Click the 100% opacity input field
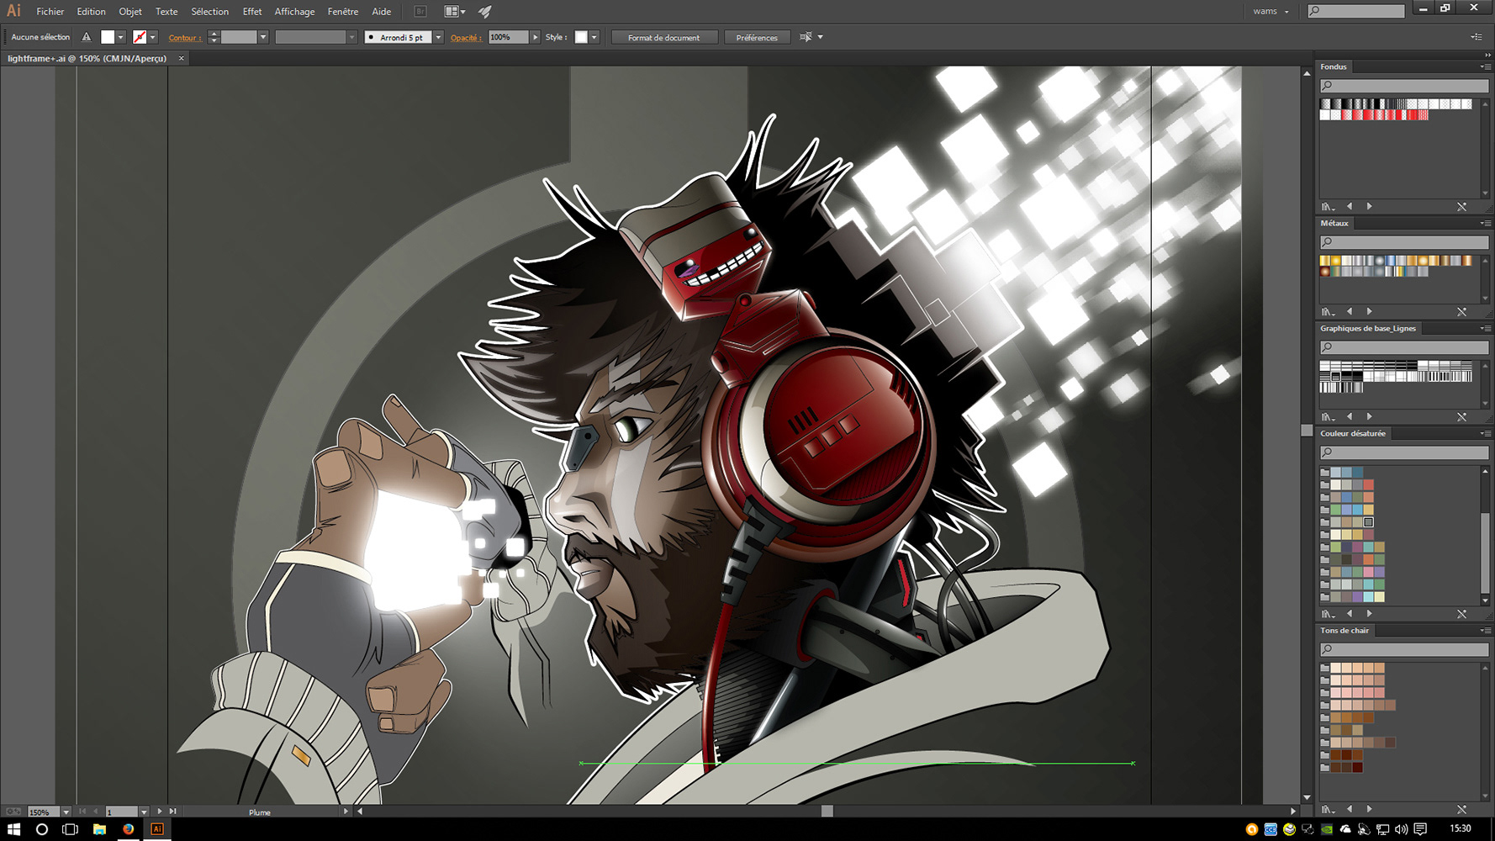1495x841 pixels. click(508, 37)
